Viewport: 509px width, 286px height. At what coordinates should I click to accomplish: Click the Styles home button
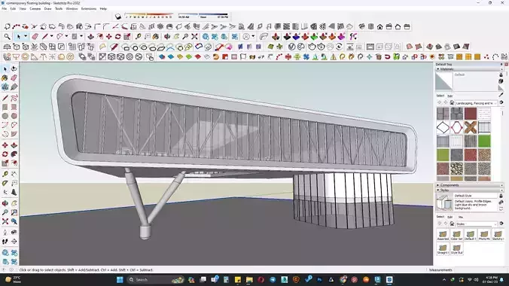pyautogui.click(x=452, y=224)
